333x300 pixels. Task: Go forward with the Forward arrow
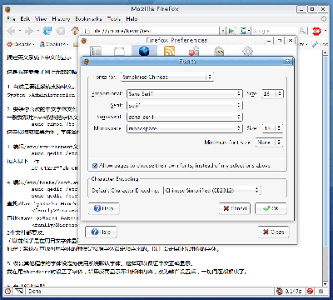(x=29, y=31)
